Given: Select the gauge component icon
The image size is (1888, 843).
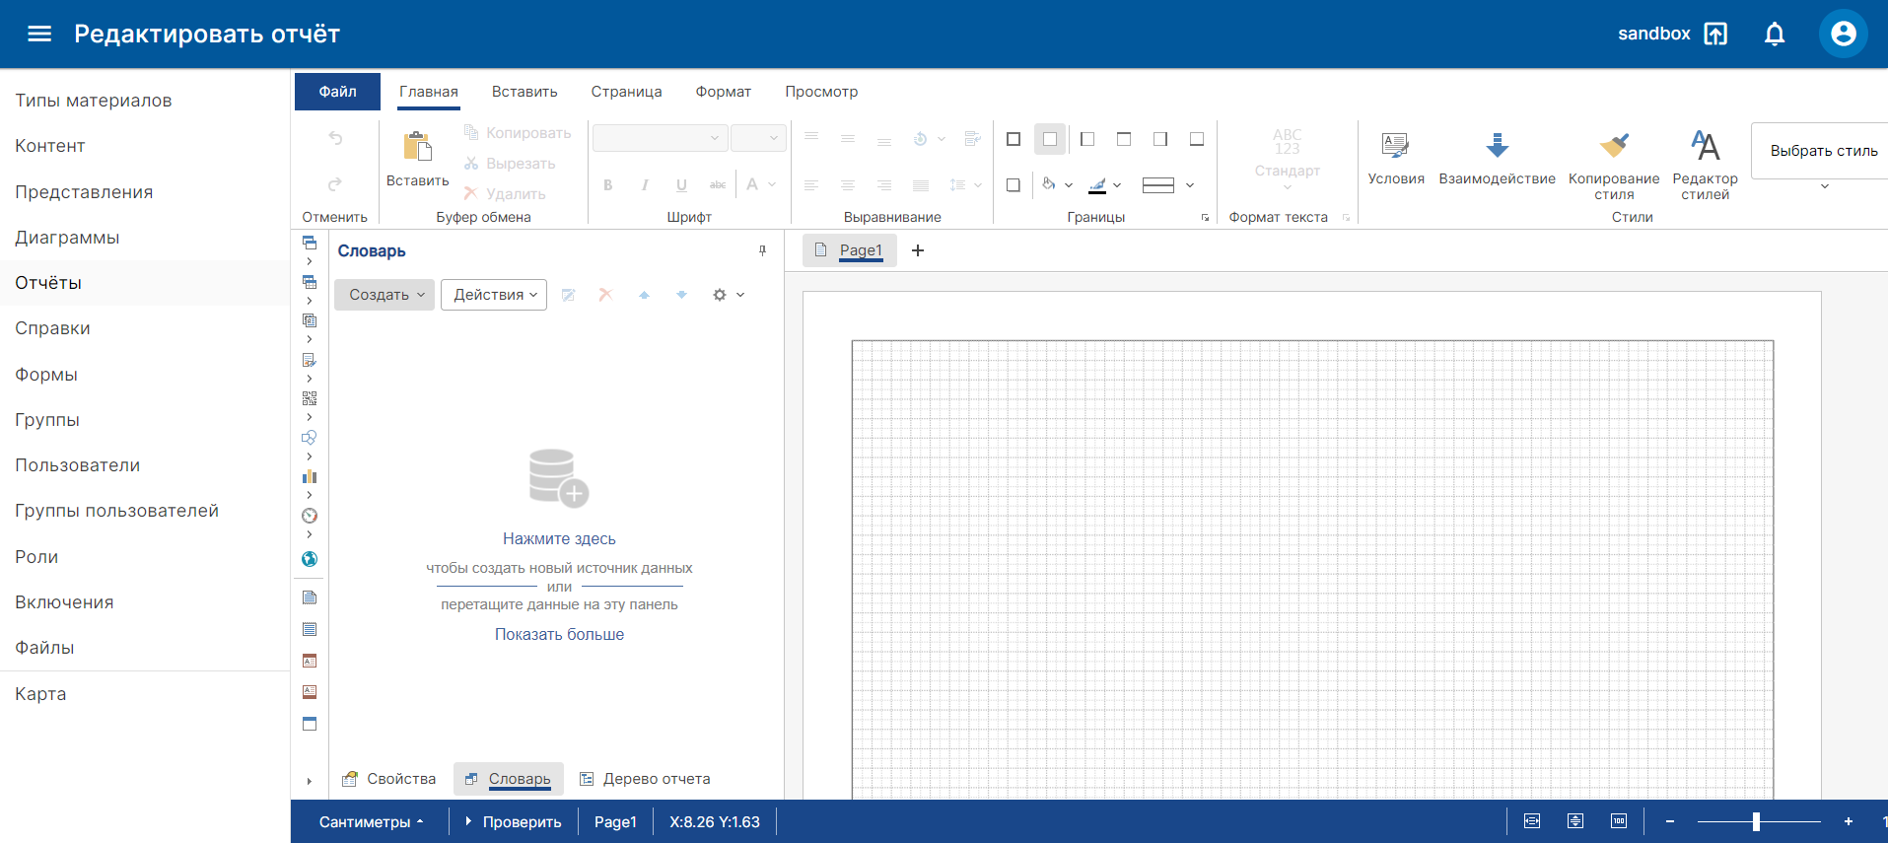Looking at the screenshot, I should [x=310, y=516].
